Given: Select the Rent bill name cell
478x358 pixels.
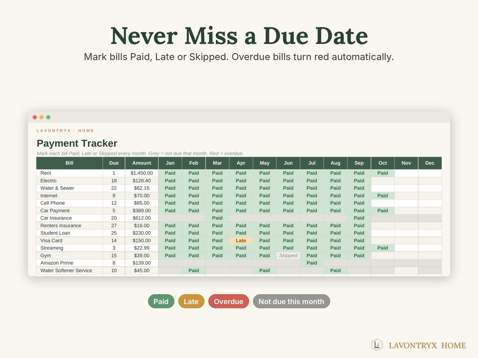Looking at the screenshot, I should (x=69, y=173).
